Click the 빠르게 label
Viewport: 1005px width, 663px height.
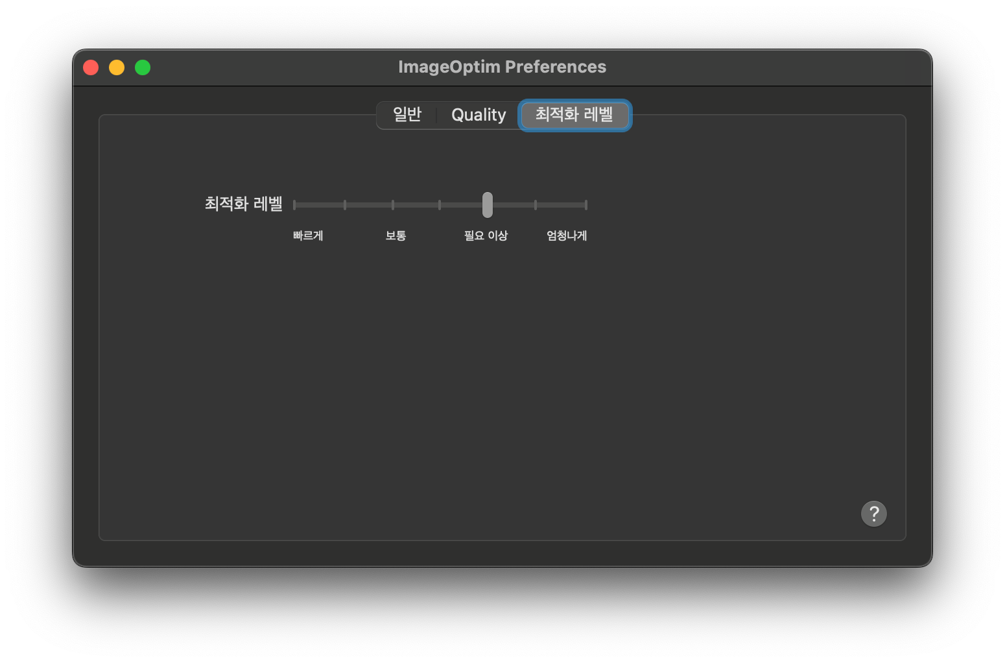[308, 235]
